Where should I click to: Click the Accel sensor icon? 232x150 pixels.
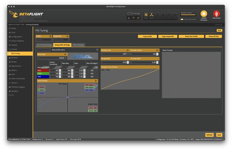152,15
